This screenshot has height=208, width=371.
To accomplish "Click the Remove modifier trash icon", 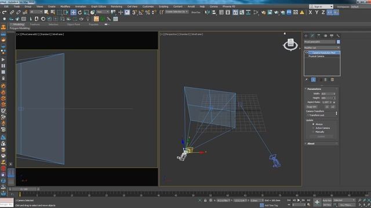I will (326, 80).
